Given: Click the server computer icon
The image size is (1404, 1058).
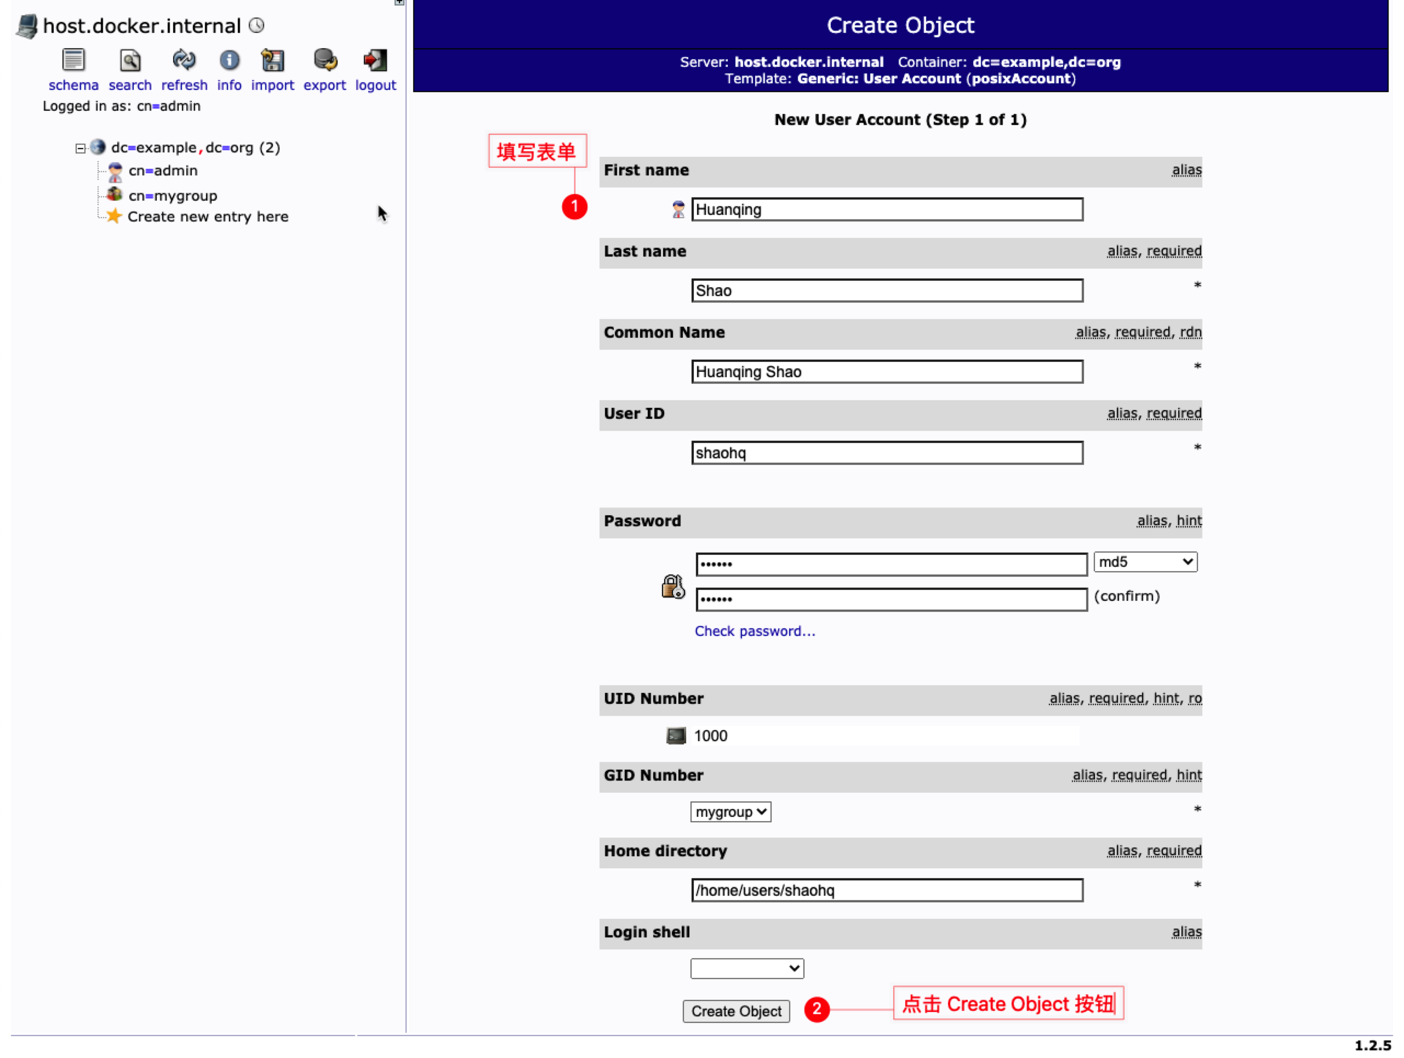Looking at the screenshot, I should tap(27, 26).
